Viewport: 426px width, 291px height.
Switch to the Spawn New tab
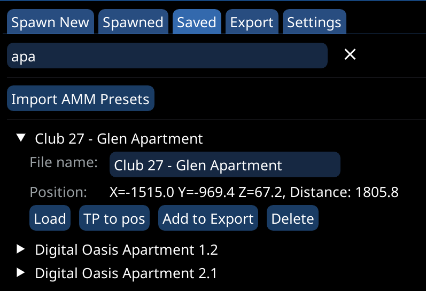pyautogui.click(x=51, y=22)
